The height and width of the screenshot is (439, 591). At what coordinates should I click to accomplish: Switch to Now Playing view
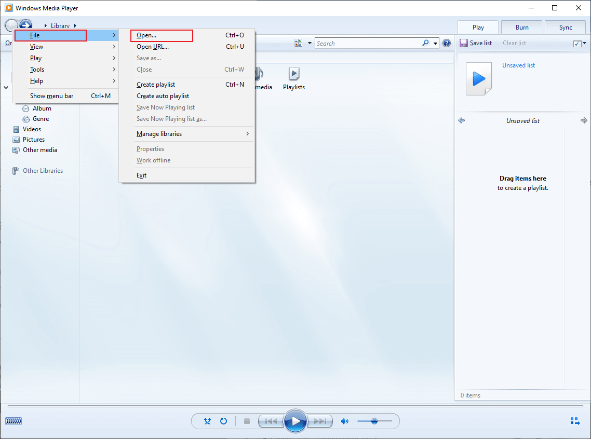pyautogui.click(x=574, y=421)
